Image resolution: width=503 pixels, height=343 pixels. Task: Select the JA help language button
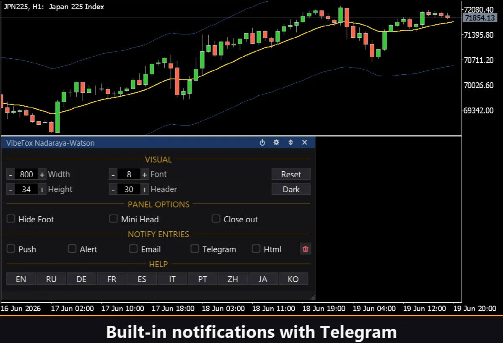coord(263,279)
